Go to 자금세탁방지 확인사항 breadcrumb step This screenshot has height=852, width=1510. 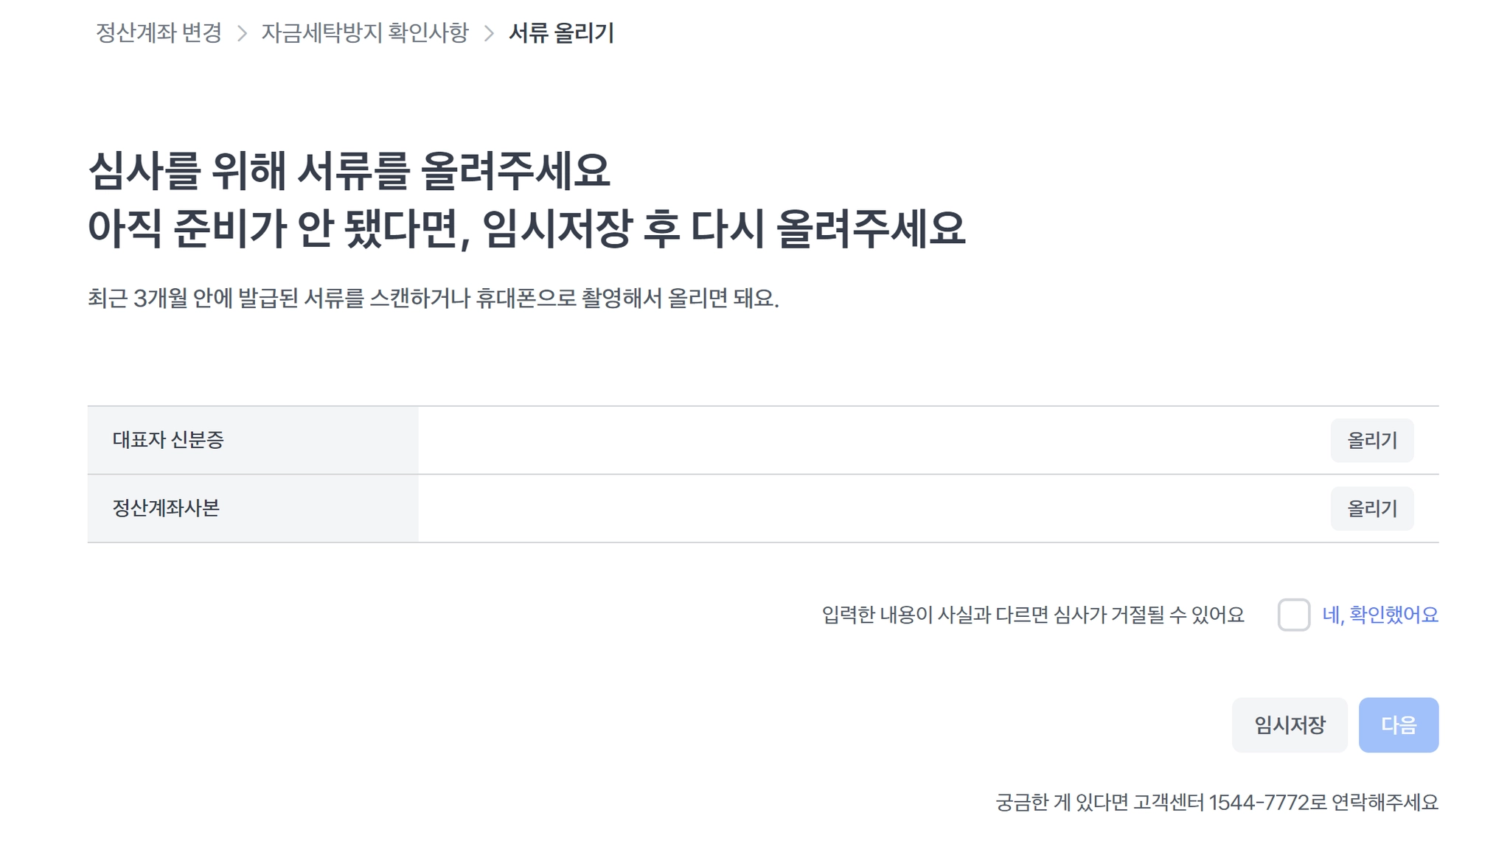pyautogui.click(x=364, y=33)
